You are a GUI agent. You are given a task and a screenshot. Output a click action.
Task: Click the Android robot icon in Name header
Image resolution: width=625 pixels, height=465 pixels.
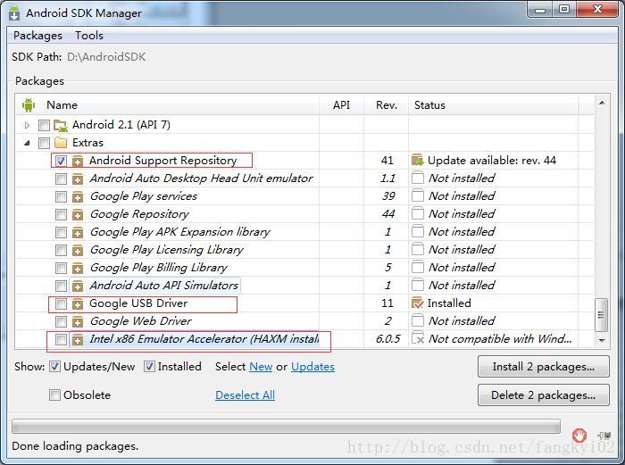(x=29, y=105)
